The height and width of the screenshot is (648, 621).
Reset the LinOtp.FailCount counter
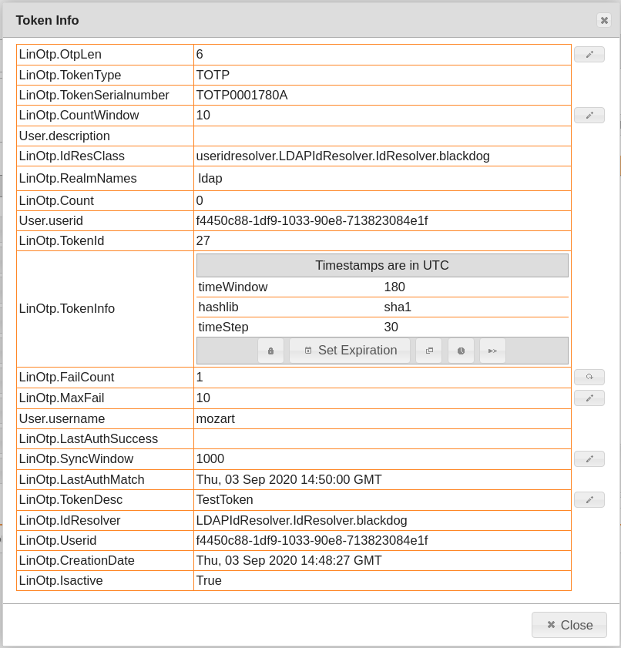point(589,378)
